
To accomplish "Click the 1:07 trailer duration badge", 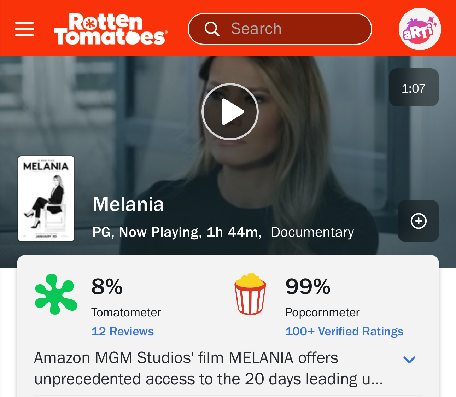I will pos(414,87).
